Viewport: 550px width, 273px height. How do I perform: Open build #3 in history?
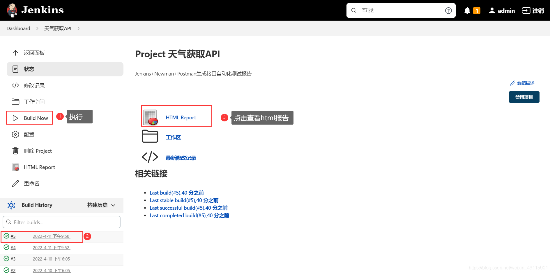coord(13,259)
